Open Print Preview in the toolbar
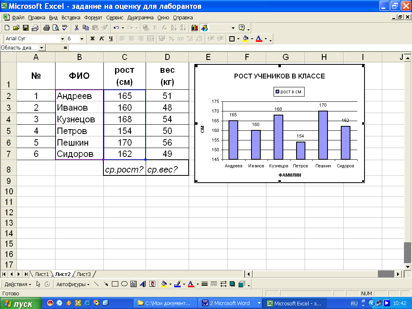 point(56,28)
